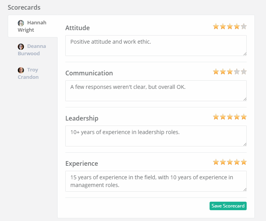Click Deanna Burwood's avatar photo
This screenshot has height=221, width=266.
(21, 47)
